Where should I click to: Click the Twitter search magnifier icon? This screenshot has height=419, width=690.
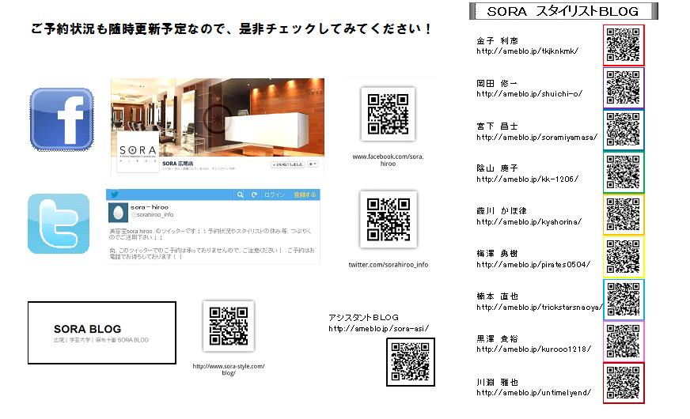[x=240, y=194]
